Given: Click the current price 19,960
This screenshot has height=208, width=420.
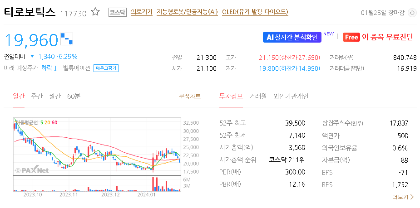Looking at the screenshot, I should (x=31, y=40).
